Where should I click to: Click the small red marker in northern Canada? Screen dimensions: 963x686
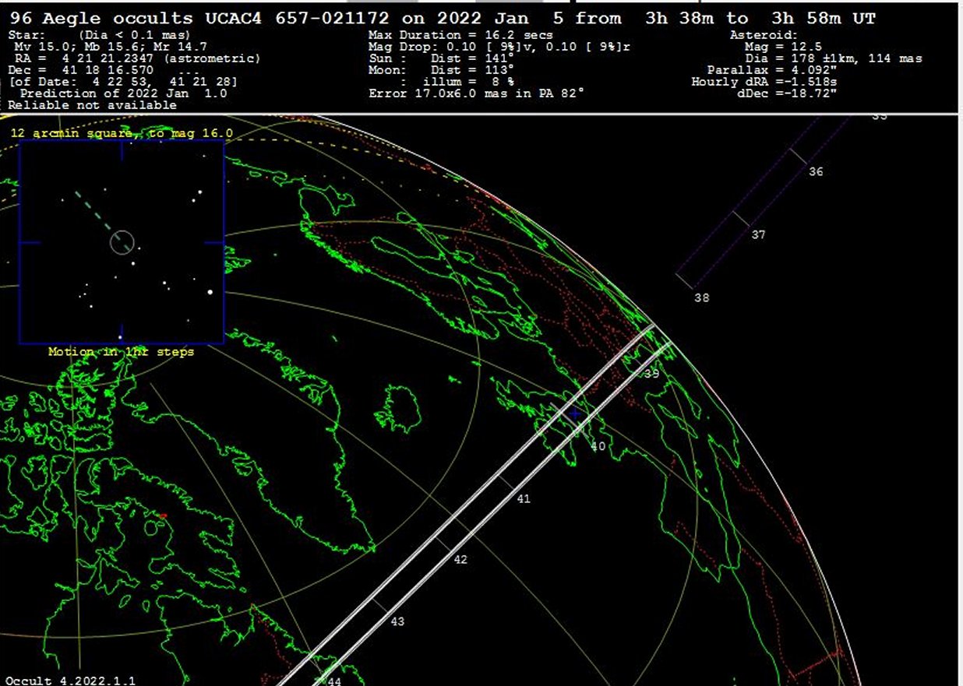[x=163, y=515]
